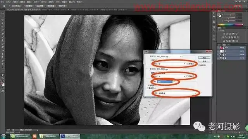Screen dimensions: 248x139
Task: Open status bar document info arrow
Action: [38, 130]
